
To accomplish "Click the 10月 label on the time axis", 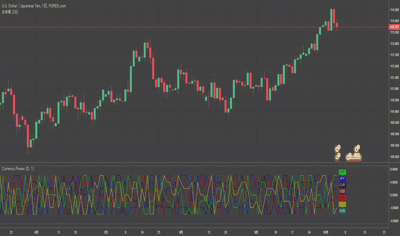I will [325, 233].
